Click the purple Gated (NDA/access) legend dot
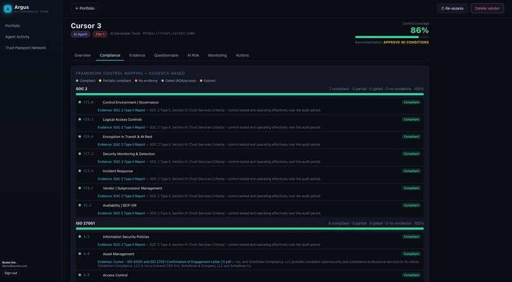The height and width of the screenshot is (282, 512). [163, 81]
